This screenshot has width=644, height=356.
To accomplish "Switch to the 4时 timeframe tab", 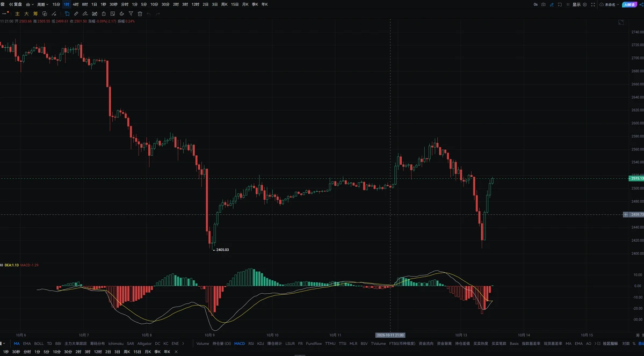I will [76, 4].
